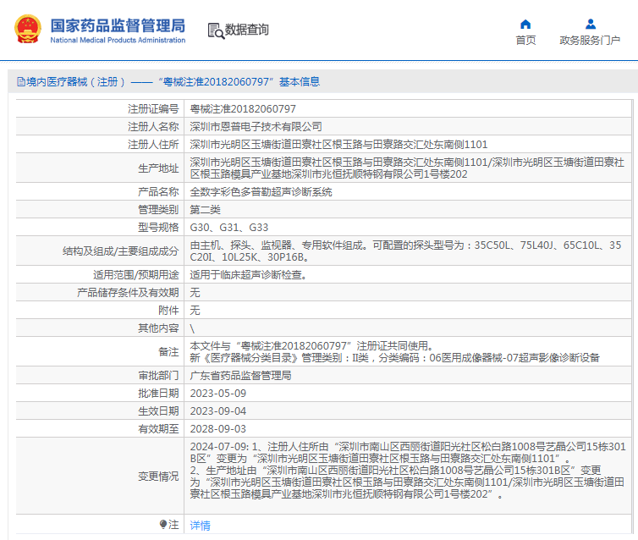The image size is (638, 540).
Task: Click the 变更情况 change history text
Action: (408, 471)
